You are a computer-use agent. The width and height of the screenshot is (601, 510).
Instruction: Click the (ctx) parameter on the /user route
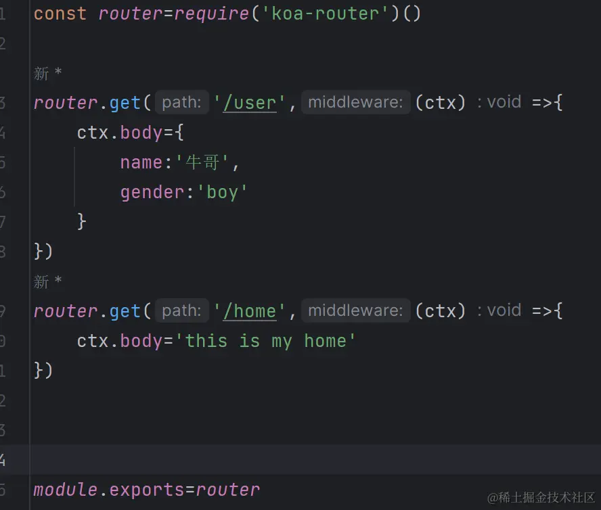coord(441,103)
